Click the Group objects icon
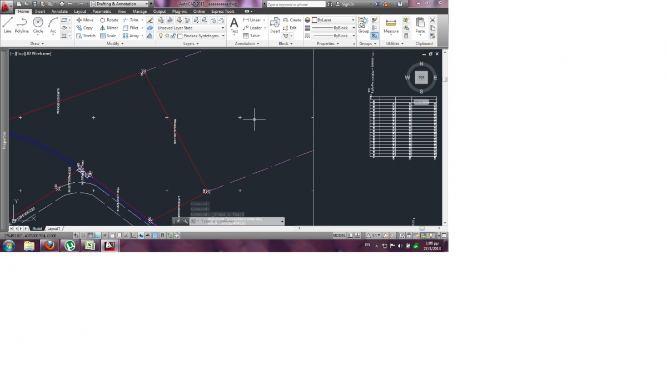The image size is (667, 384). click(x=364, y=24)
